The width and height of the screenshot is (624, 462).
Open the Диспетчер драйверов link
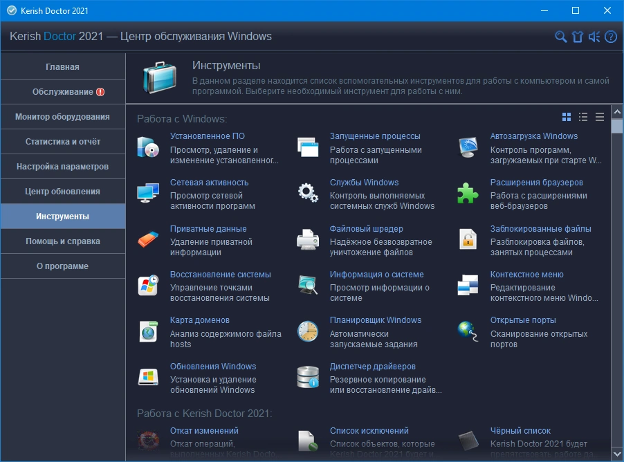click(372, 367)
